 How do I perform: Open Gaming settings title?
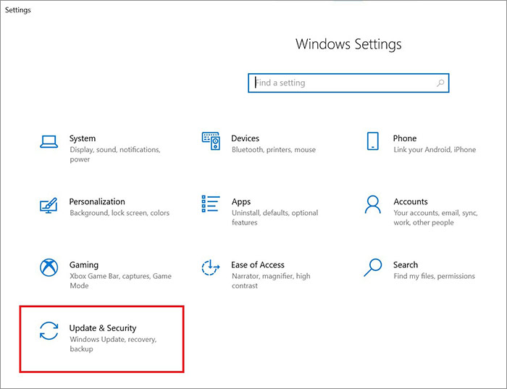pyautogui.click(x=84, y=265)
